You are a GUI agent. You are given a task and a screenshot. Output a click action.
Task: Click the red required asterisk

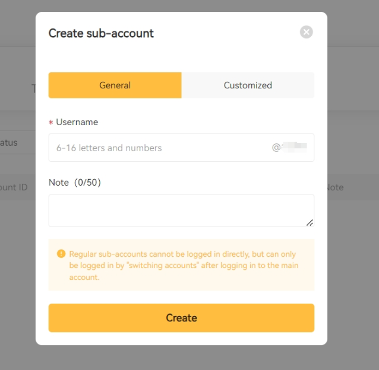51,123
